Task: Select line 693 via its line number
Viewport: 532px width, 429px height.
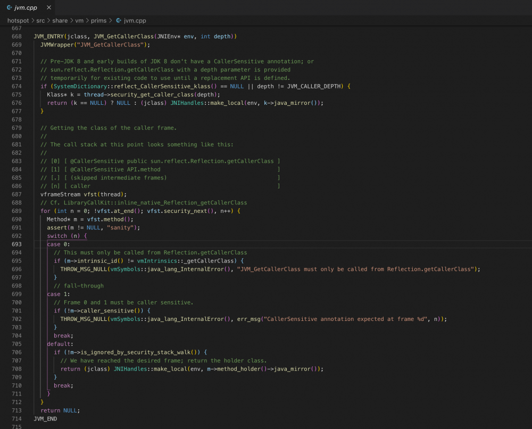Action: click(16, 244)
